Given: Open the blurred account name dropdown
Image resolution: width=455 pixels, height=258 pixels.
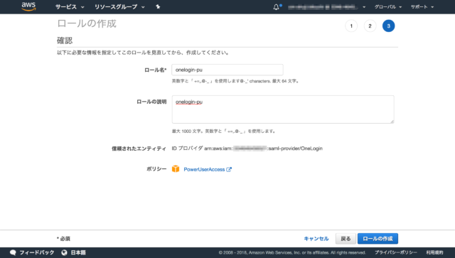Looking at the screenshot, I should pyautogui.click(x=327, y=7).
